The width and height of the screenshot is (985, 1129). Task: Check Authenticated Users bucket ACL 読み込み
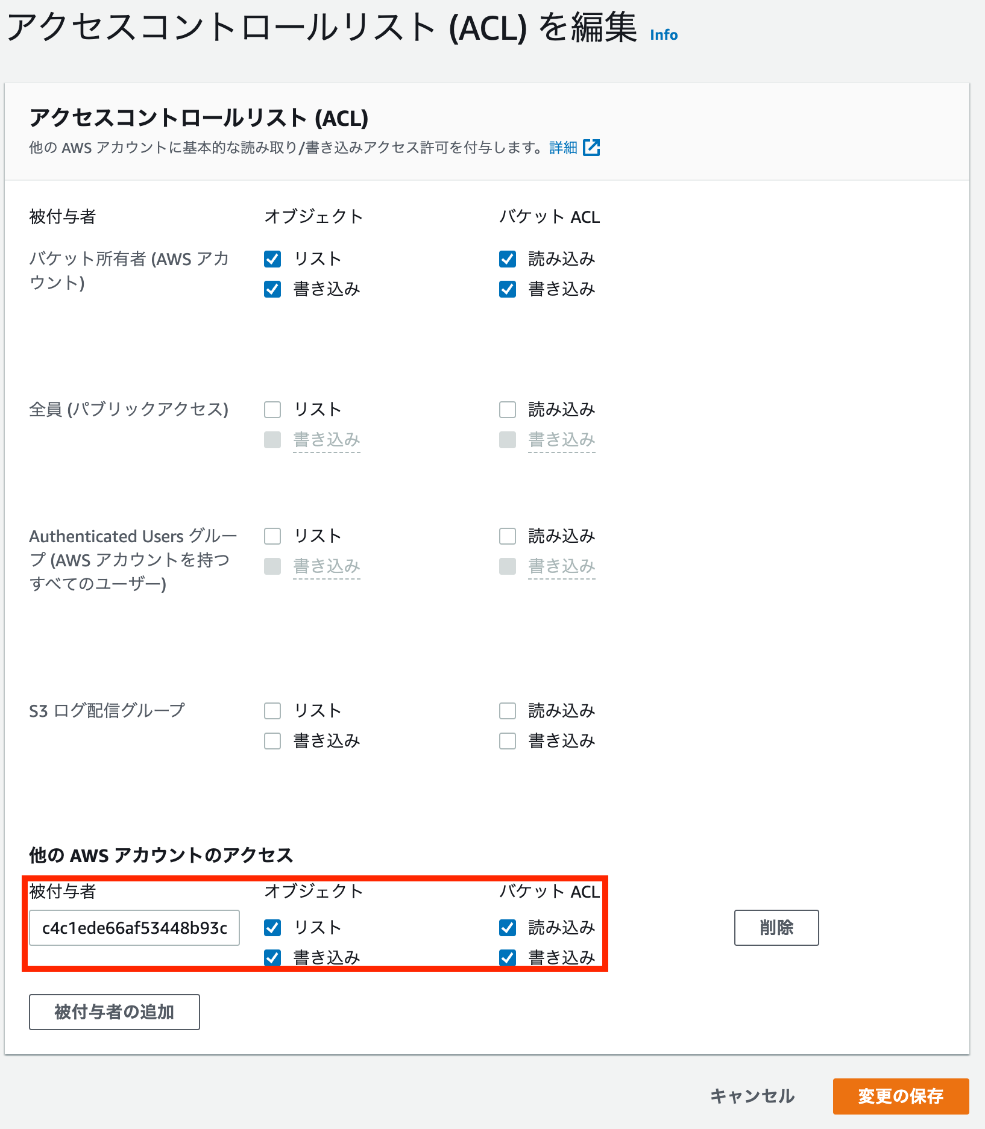(x=506, y=536)
